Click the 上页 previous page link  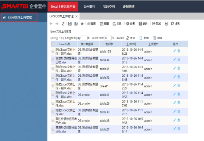pyautogui.click(x=60, y=38)
